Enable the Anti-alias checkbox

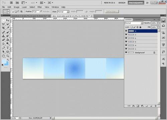click(x=41, y=11)
